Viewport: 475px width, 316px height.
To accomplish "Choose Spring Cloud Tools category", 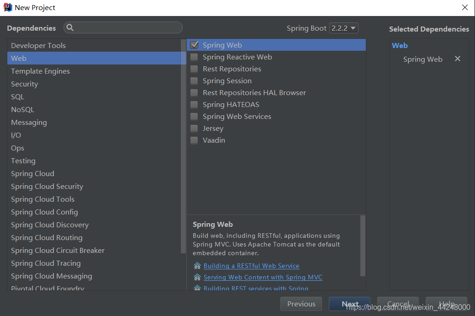I will (94, 199).
